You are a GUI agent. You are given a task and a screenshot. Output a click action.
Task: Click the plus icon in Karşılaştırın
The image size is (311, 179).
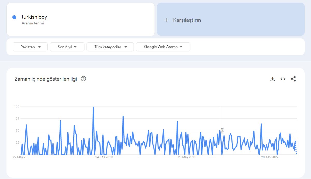click(x=166, y=20)
